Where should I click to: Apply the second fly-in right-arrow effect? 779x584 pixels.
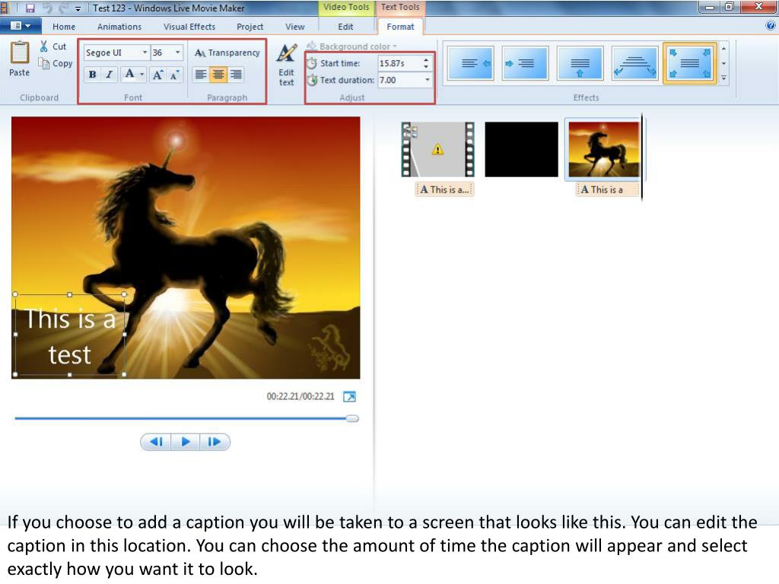click(525, 63)
